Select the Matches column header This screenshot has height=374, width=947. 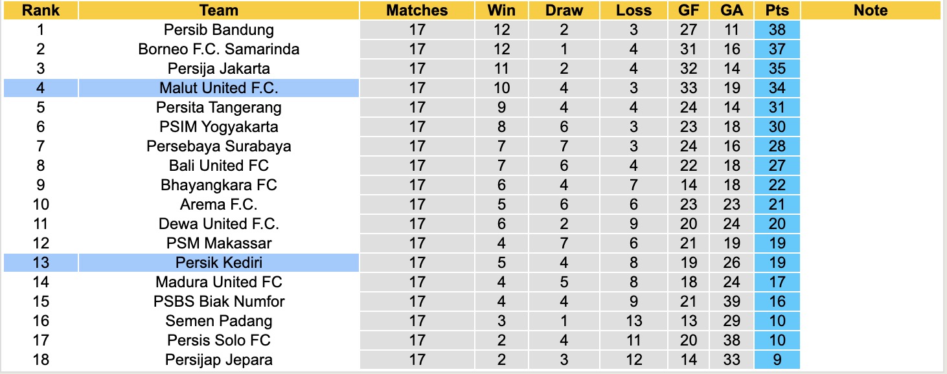(417, 10)
